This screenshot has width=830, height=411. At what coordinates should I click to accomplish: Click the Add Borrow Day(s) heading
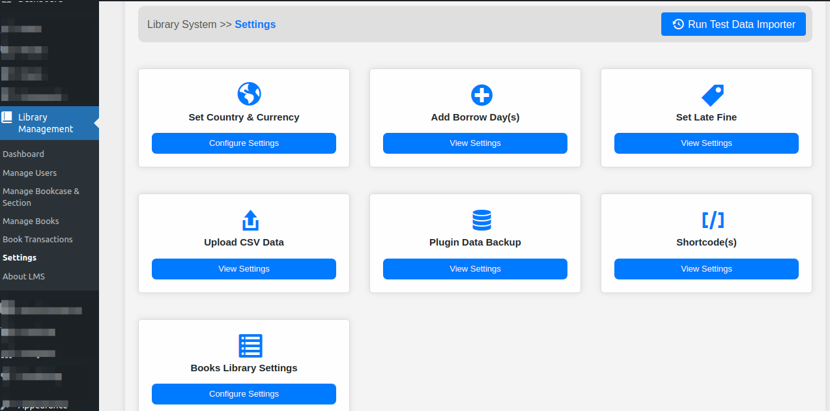click(475, 117)
